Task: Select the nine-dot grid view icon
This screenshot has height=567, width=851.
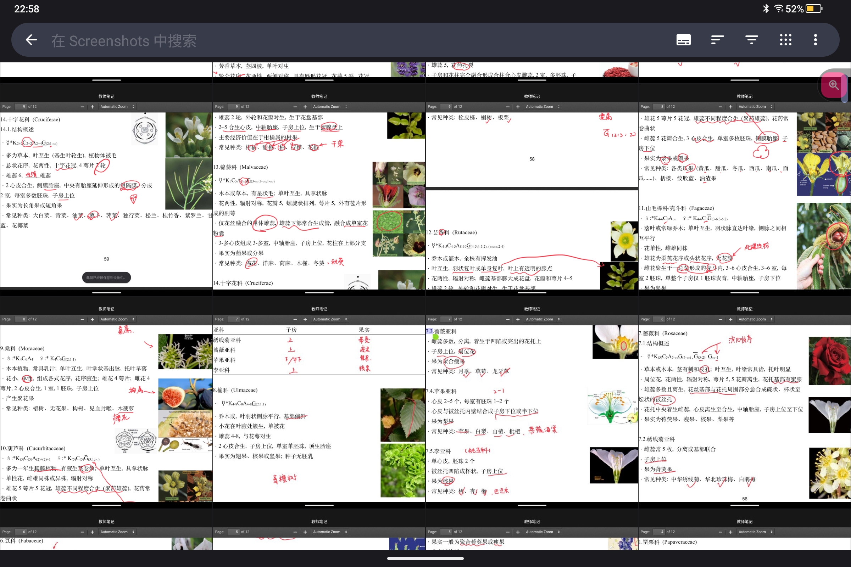Action: [x=785, y=40]
